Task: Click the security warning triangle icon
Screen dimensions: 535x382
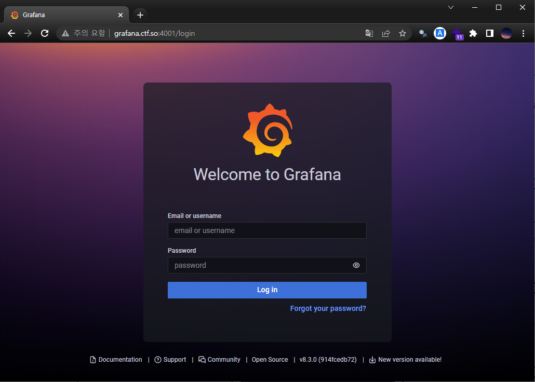Action: (65, 33)
